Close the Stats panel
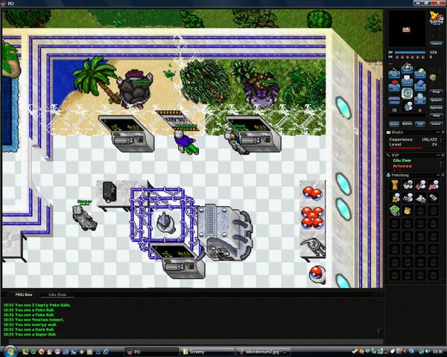 click(x=443, y=132)
